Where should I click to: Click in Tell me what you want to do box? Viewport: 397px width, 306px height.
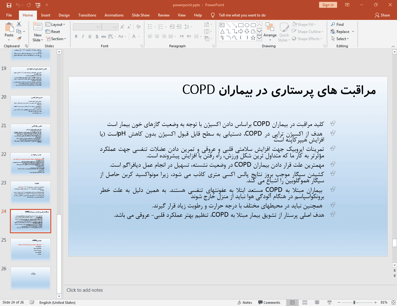point(242,15)
